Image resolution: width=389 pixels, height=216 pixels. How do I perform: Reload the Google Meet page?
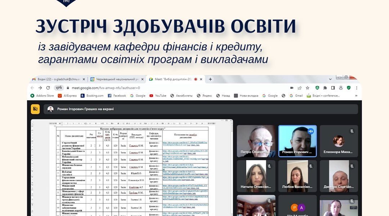[x=48, y=88]
